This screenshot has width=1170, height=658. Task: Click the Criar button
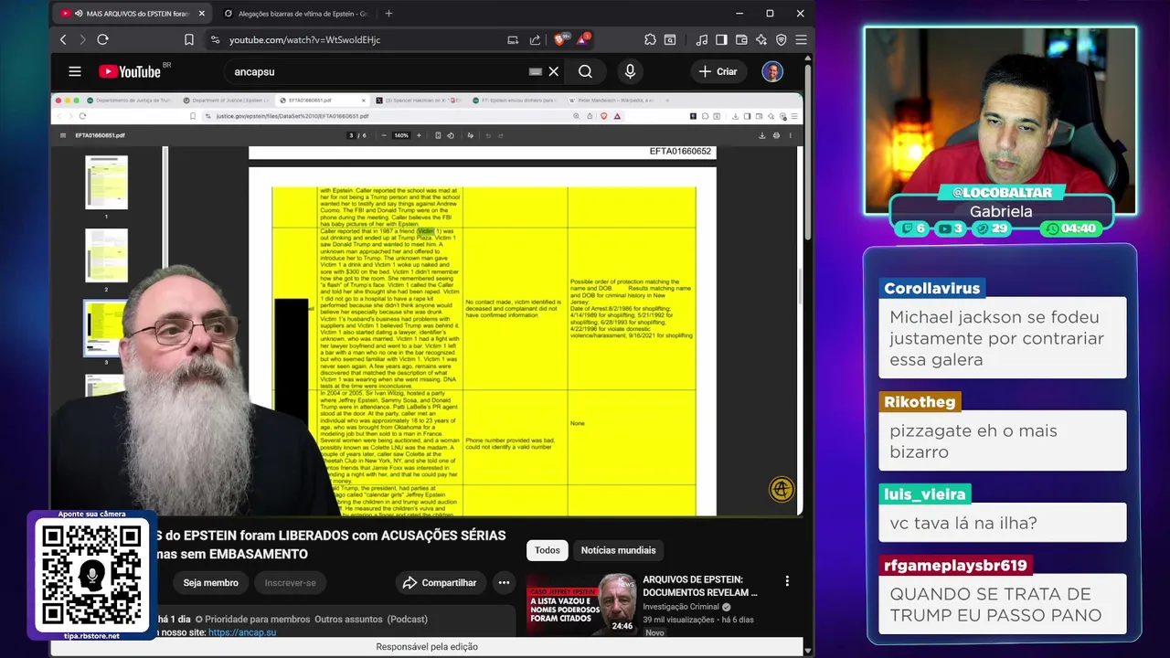point(718,71)
